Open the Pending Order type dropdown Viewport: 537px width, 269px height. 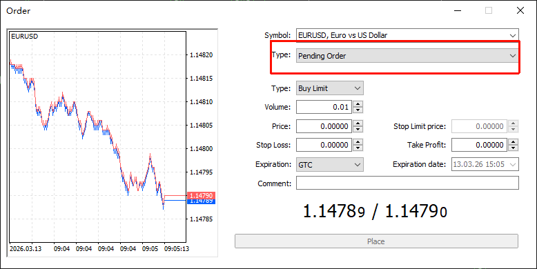(407, 55)
